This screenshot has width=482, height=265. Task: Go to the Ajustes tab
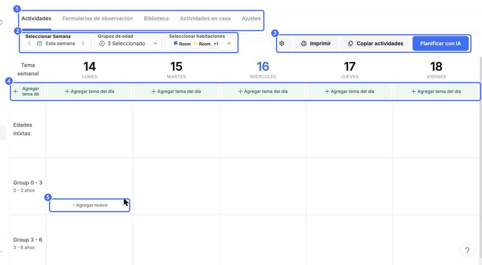coord(251,18)
